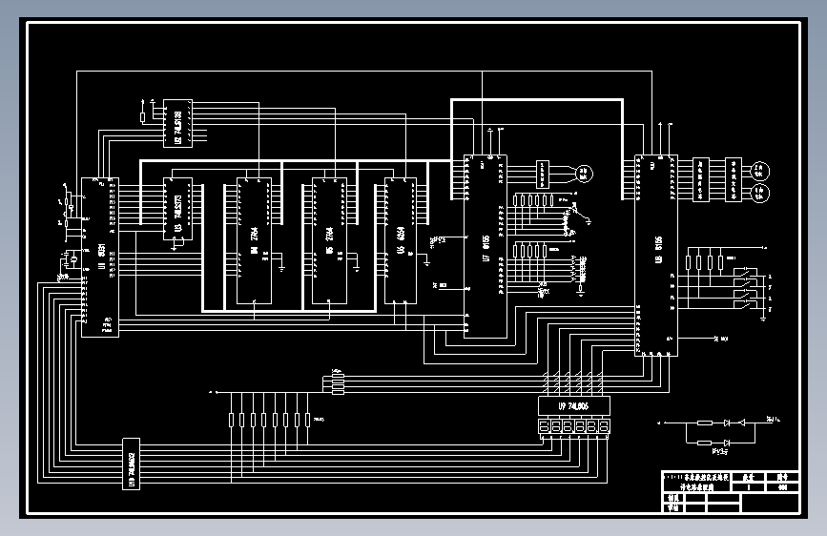This screenshot has width=827, height=536.
Task: Select the stacked resistor pack feeding the U9 lines
Action: 338,383
